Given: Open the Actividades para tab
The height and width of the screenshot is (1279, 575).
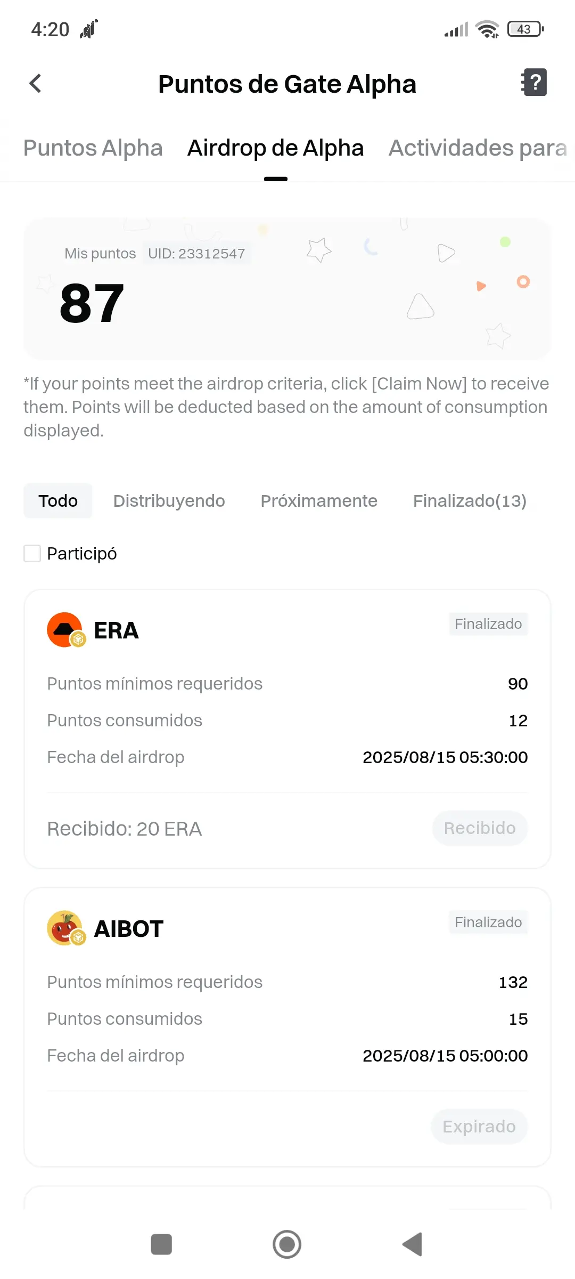Looking at the screenshot, I should [x=478, y=148].
